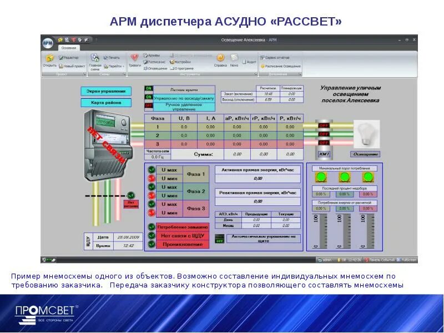This screenshot has height=333, width=444.
Task: Click the light bulb Освещение image
Action: click(x=367, y=134)
